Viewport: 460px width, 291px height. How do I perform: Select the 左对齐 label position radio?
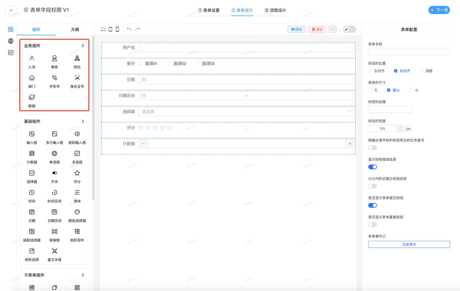(370, 71)
